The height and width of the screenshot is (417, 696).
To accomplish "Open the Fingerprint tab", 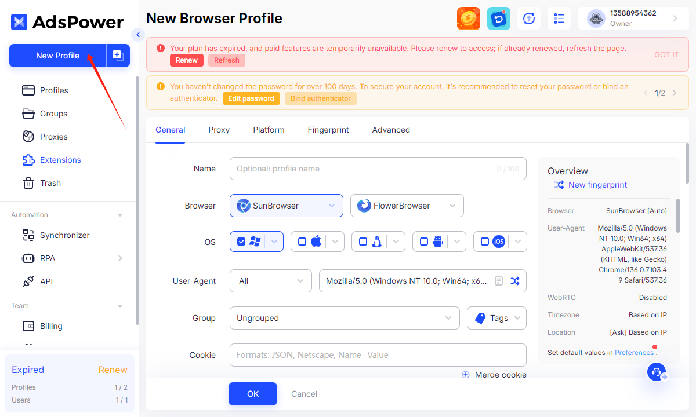I will click(328, 130).
